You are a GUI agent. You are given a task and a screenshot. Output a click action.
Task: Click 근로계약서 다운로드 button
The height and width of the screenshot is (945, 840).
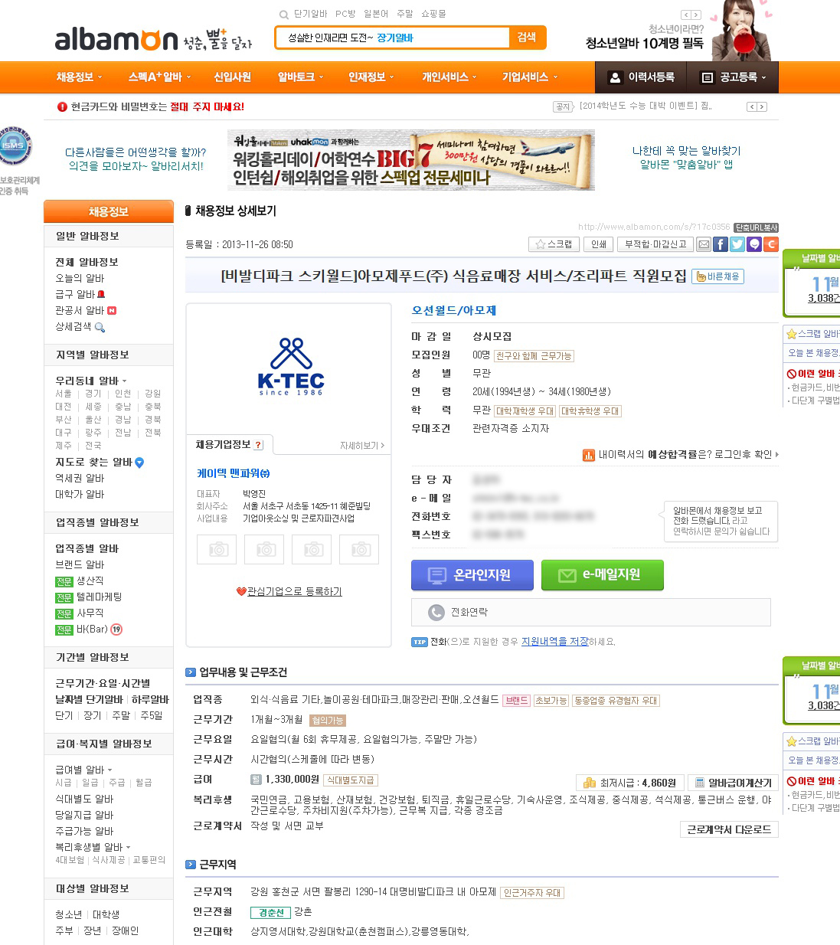pos(729,829)
